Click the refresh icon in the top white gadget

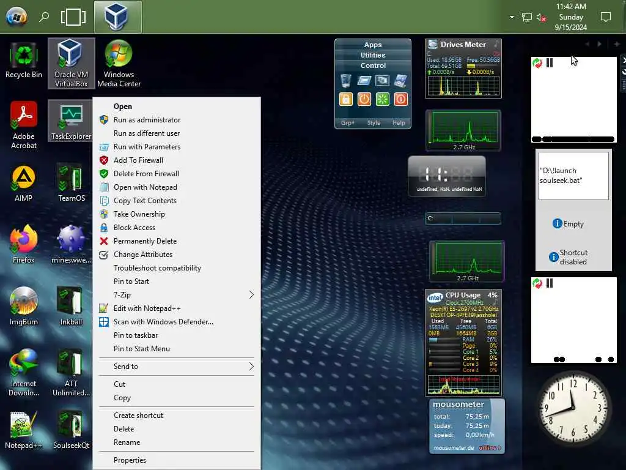(537, 63)
